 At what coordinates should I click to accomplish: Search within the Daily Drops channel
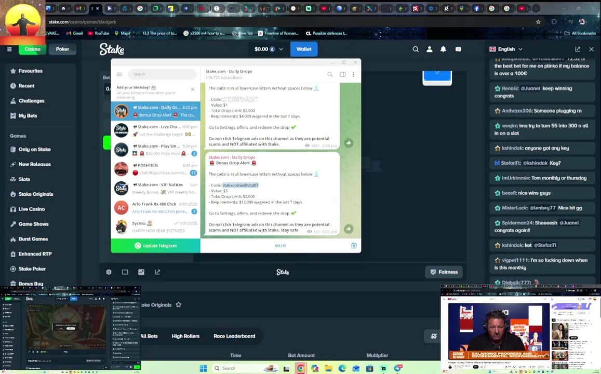[x=330, y=74]
